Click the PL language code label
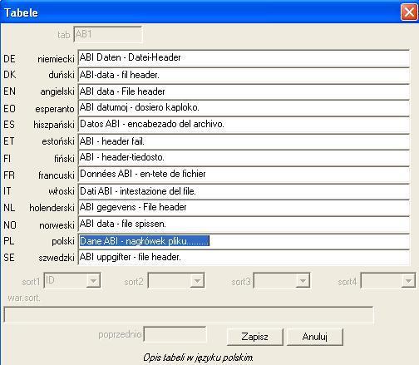This screenshot has height=365, width=419. [9, 241]
